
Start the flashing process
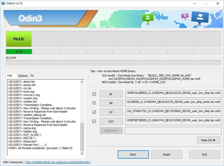pyautogui.click(x=133, y=154)
